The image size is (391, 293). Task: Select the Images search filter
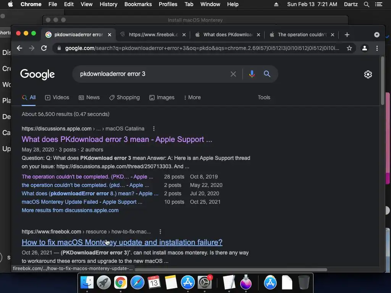162,97
